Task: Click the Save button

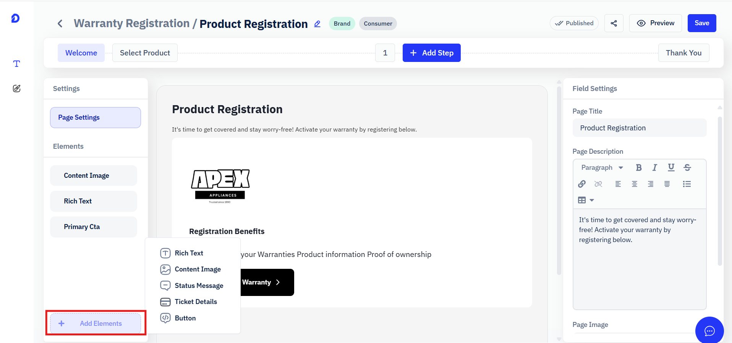Action: [702, 23]
